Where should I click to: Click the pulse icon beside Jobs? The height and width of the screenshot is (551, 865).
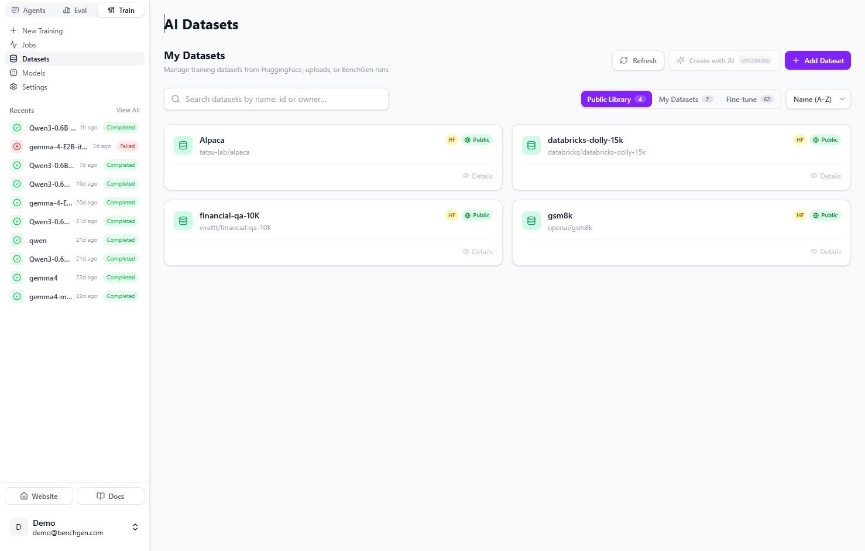pyautogui.click(x=13, y=45)
